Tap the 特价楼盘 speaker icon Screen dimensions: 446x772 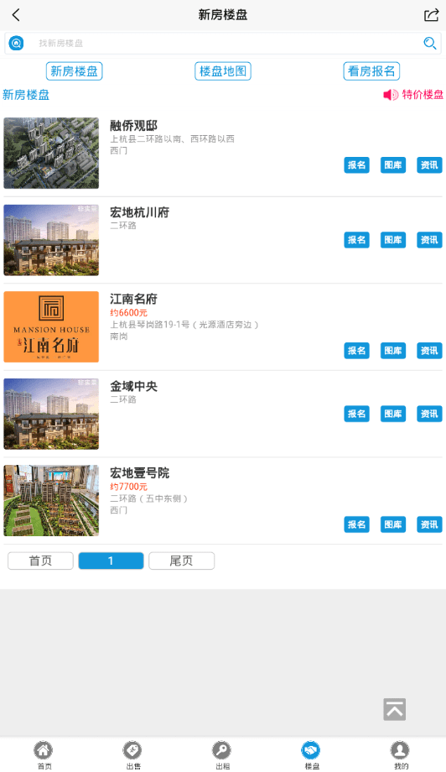391,95
